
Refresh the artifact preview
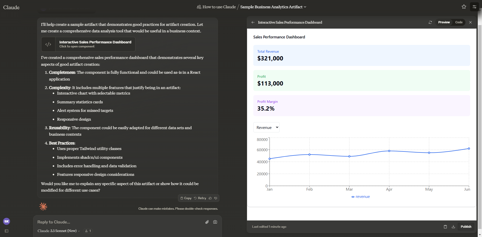point(430,22)
